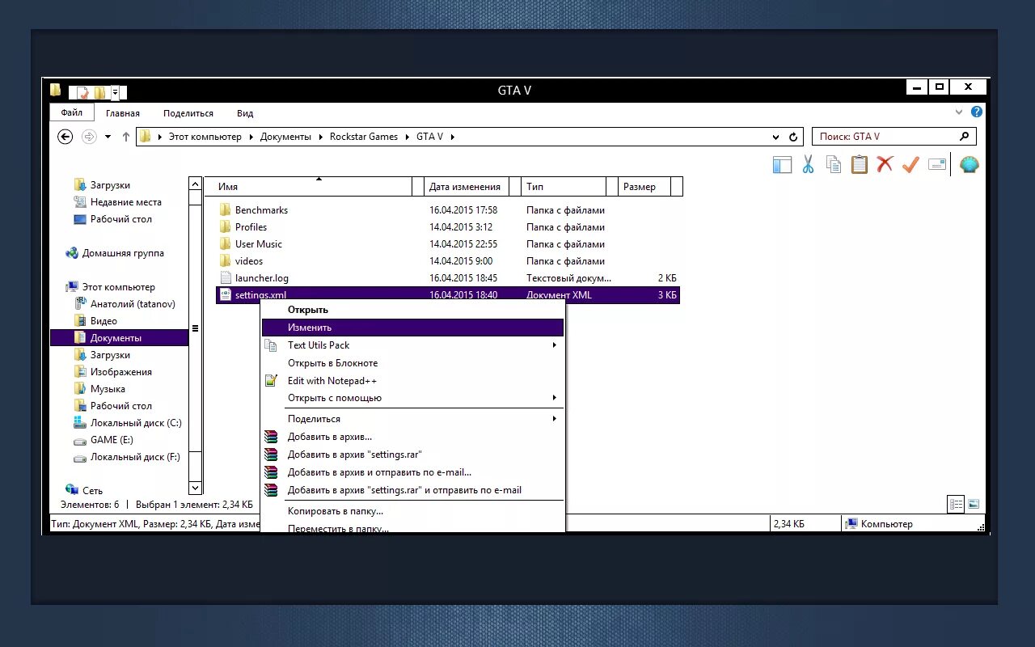
Task: Click the Notepad++ icon in context menu
Action: tap(271, 380)
